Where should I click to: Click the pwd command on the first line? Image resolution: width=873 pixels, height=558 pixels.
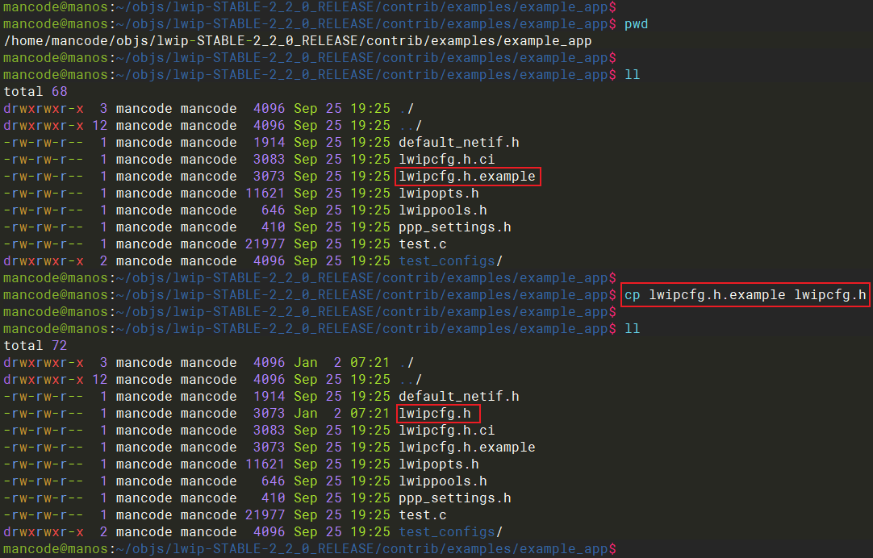(636, 24)
